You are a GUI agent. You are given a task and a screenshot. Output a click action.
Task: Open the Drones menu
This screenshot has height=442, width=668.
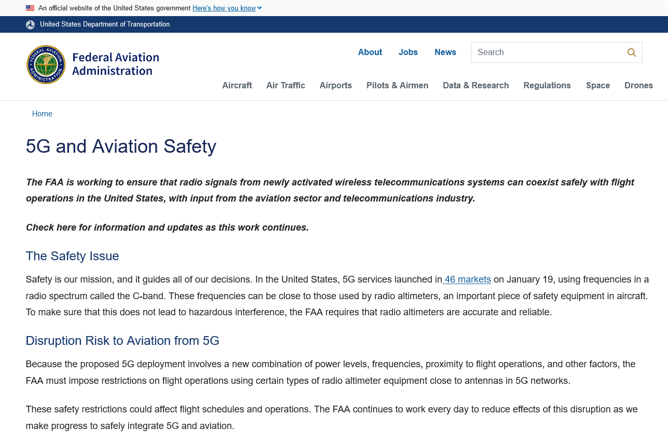click(638, 86)
